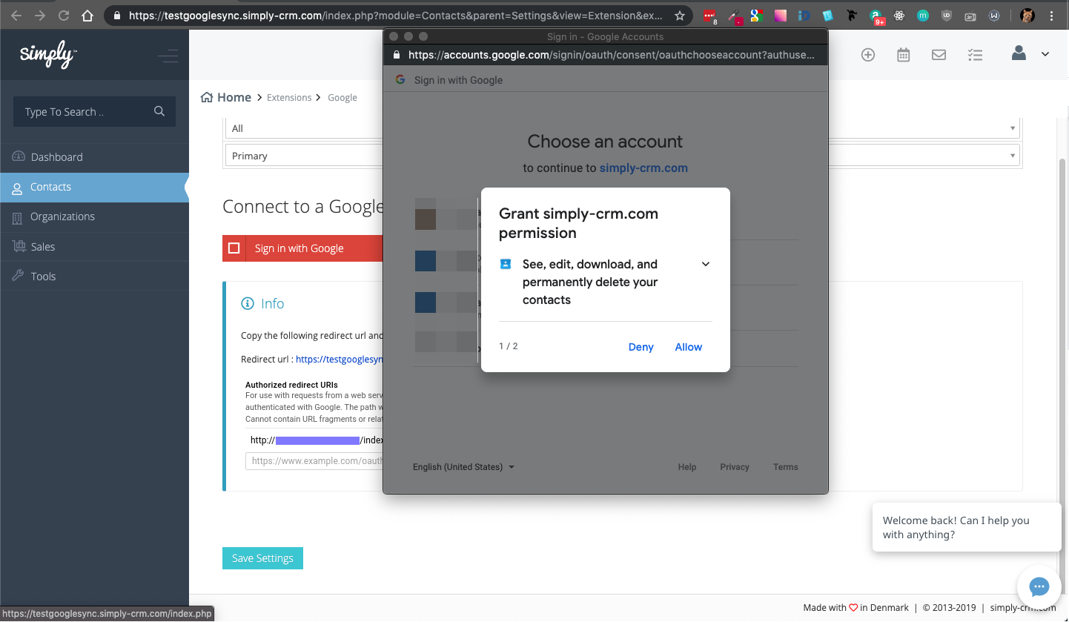The height and width of the screenshot is (622, 1069).
Task: Collapse the sidebar using hamburger menu icon
Action: click(168, 56)
